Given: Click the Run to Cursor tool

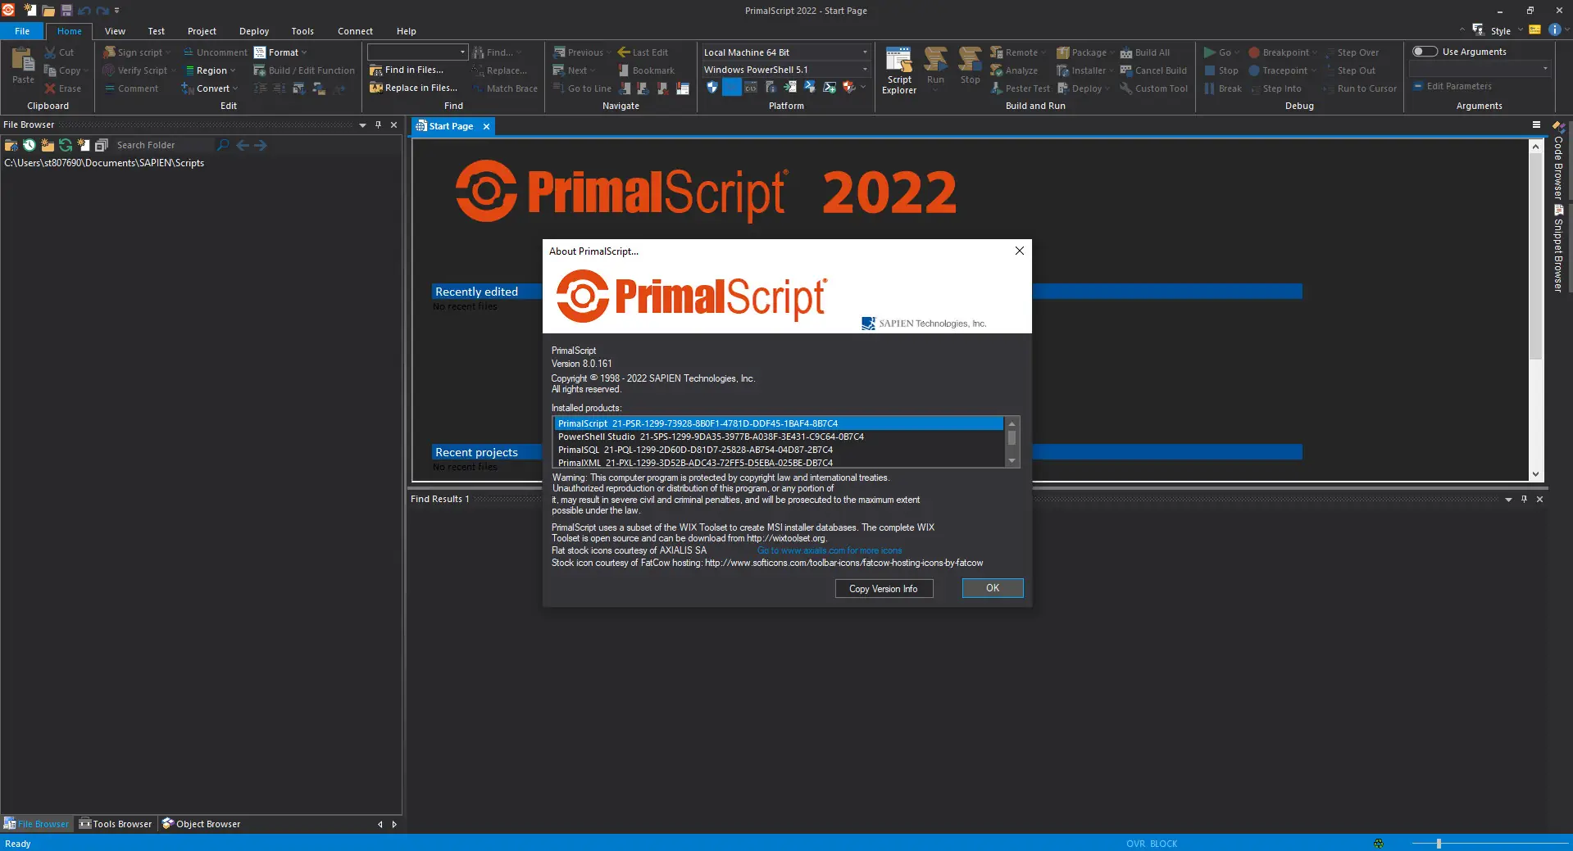Looking at the screenshot, I should click(1359, 88).
